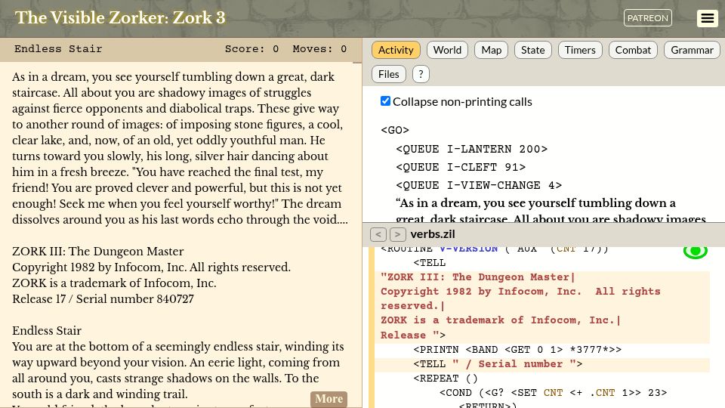Screen dimensions: 725x408
Task: Switch to the Activity tab
Action: click(396, 50)
